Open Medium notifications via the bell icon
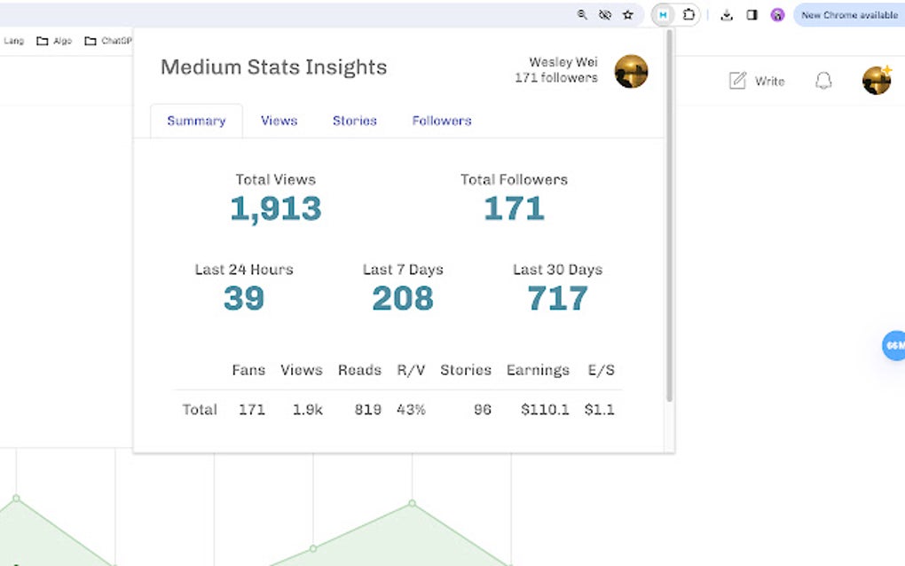This screenshot has height=566, width=905. click(822, 80)
